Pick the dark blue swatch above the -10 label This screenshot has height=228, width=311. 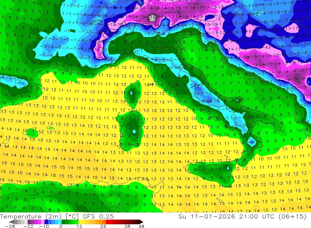click(46, 222)
